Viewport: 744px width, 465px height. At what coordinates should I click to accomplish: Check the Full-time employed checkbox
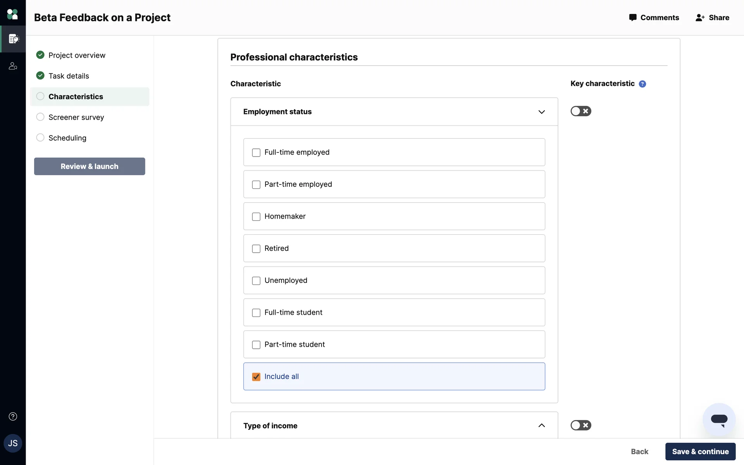(x=256, y=153)
